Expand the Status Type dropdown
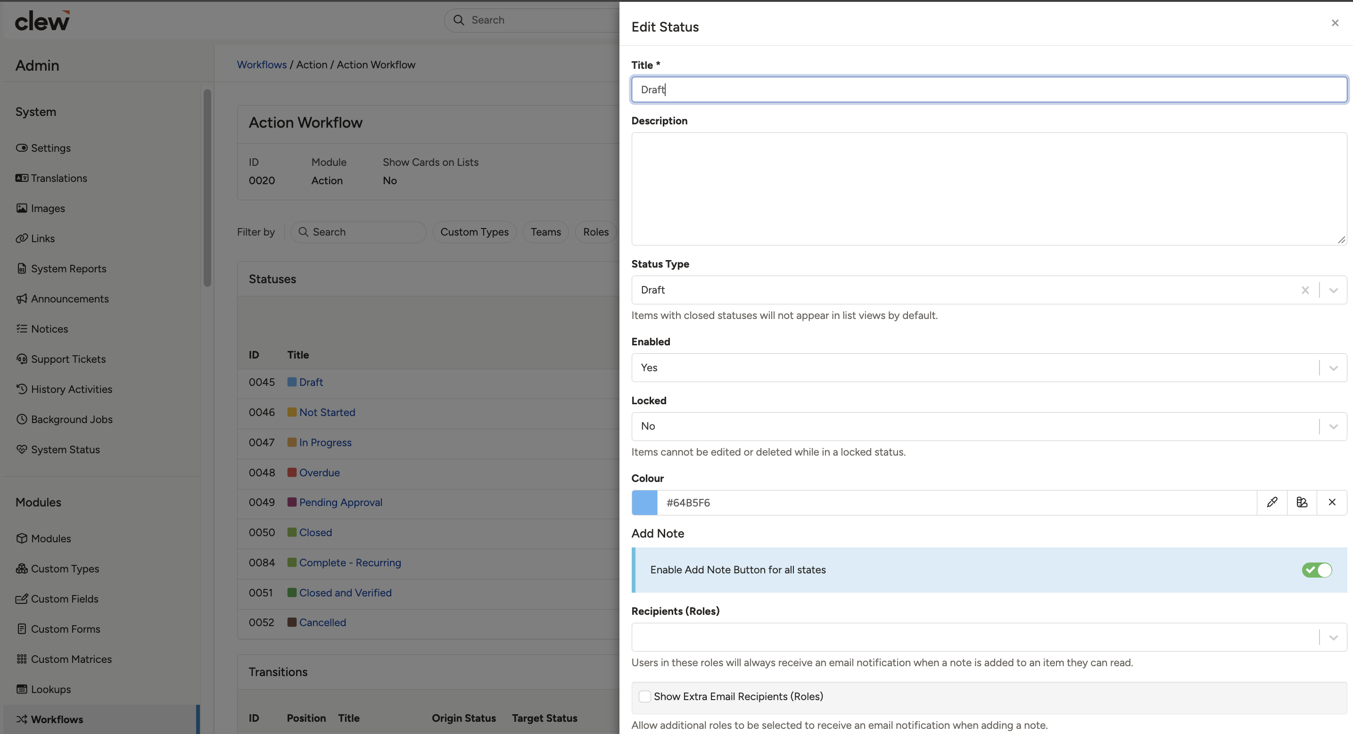 [1333, 290]
